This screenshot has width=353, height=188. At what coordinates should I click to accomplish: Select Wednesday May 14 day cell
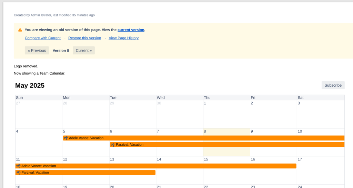(x=179, y=178)
